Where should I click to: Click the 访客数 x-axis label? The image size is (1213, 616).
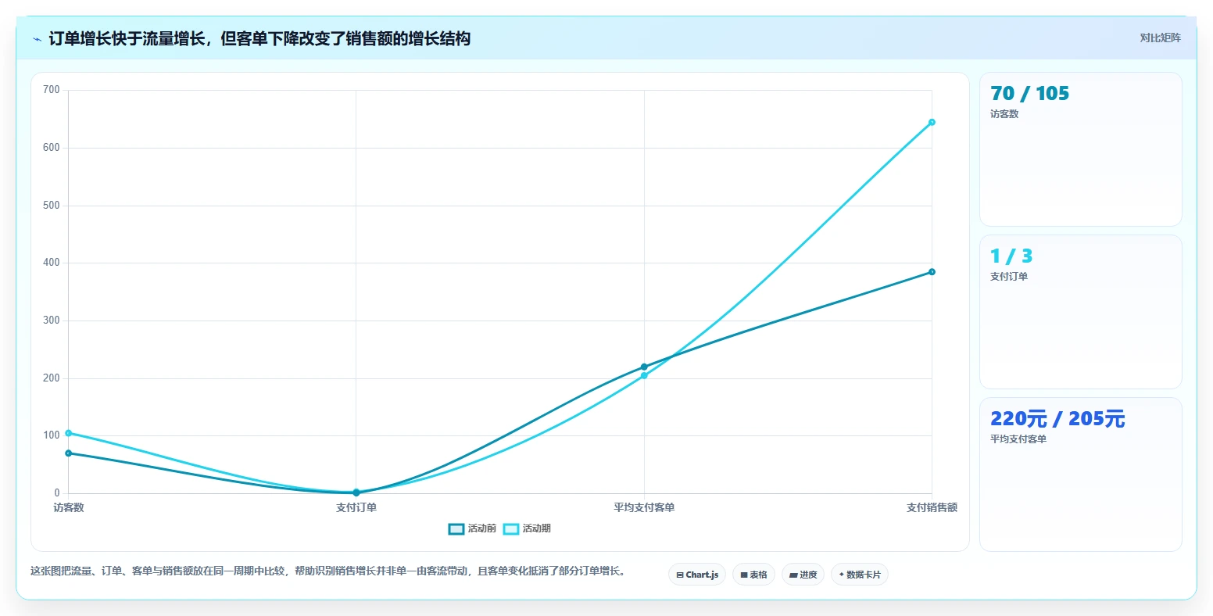(x=69, y=507)
